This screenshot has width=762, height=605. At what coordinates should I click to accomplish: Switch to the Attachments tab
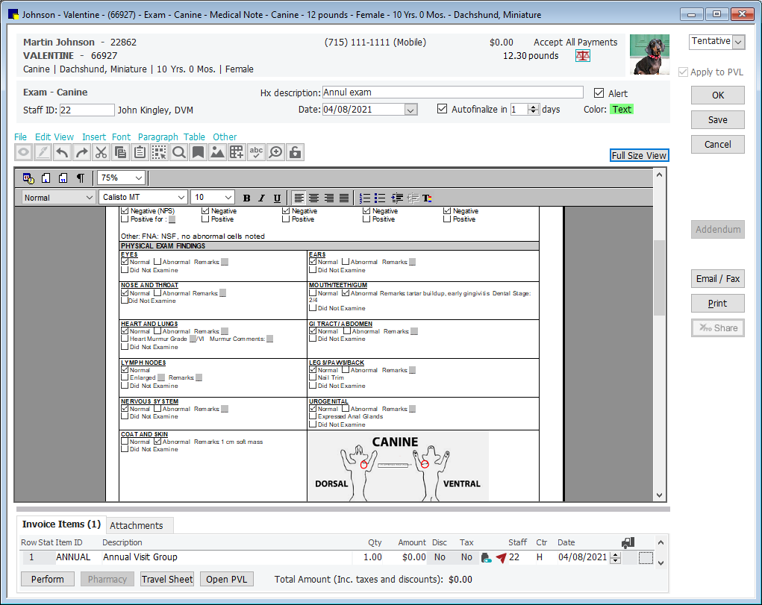point(139,524)
